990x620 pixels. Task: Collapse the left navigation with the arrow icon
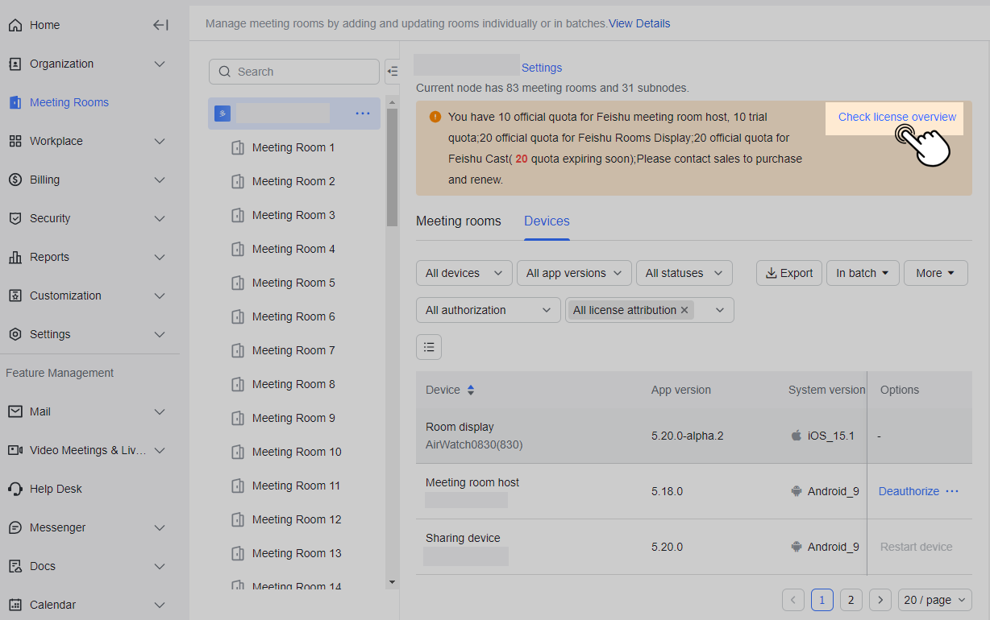pyautogui.click(x=160, y=25)
